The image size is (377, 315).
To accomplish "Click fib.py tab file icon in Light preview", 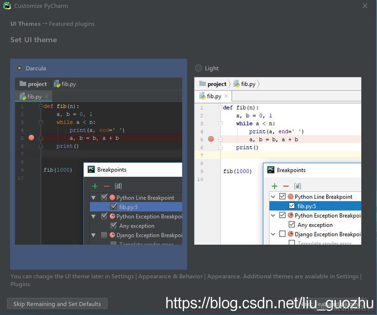I will [202, 96].
